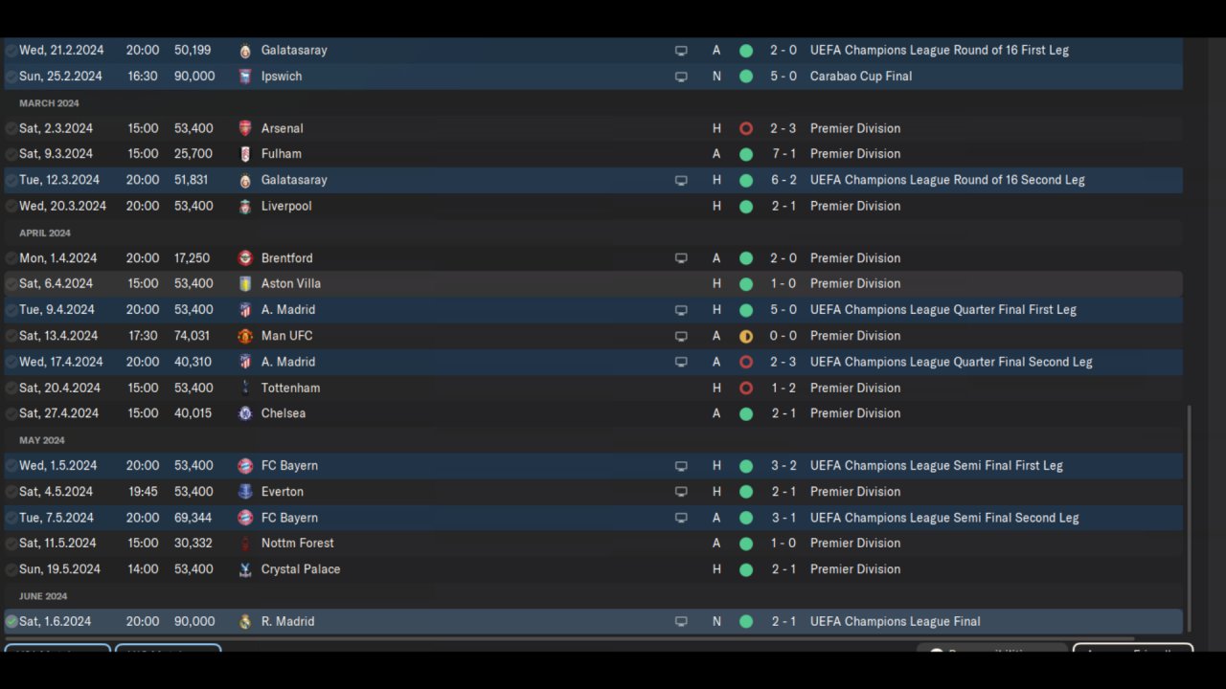The image size is (1226, 689).
Task: Click the TV icon on the Brentford row
Action: pyautogui.click(x=681, y=258)
